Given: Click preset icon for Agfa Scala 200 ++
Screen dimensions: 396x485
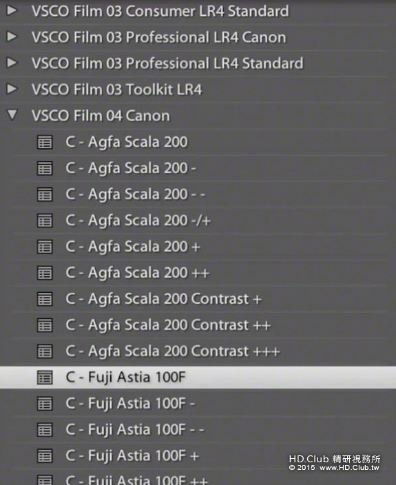Looking at the screenshot, I should (x=45, y=273).
